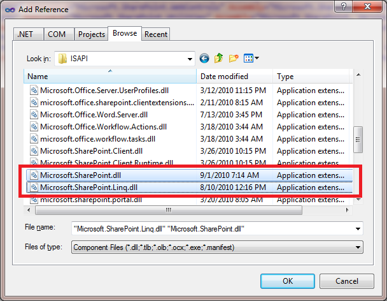Click the Microsoft.SharePoint.Client.dll file icon
The height and width of the screenshot is (301, 387).
click(34, 151)
